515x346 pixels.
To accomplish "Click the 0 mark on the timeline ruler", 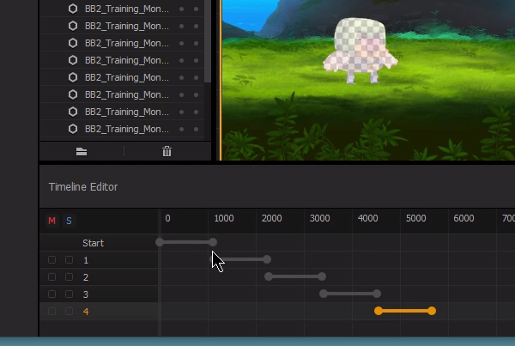I will tap(168, 219).
